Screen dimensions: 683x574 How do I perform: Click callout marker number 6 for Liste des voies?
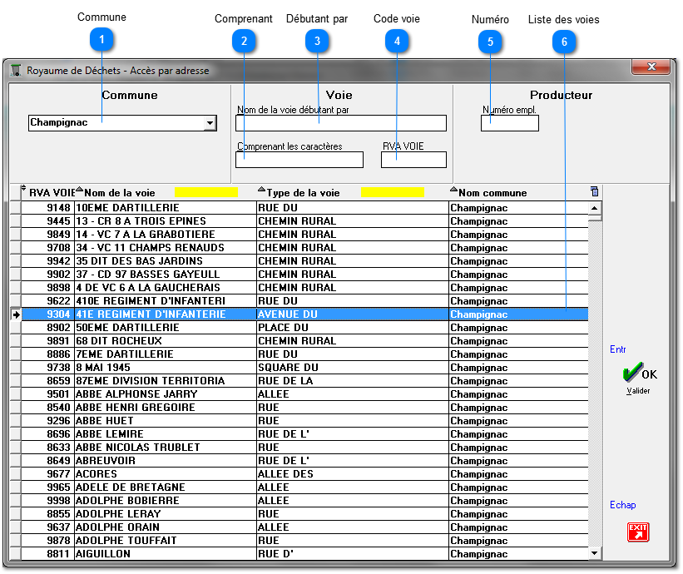tap(563, 41)
